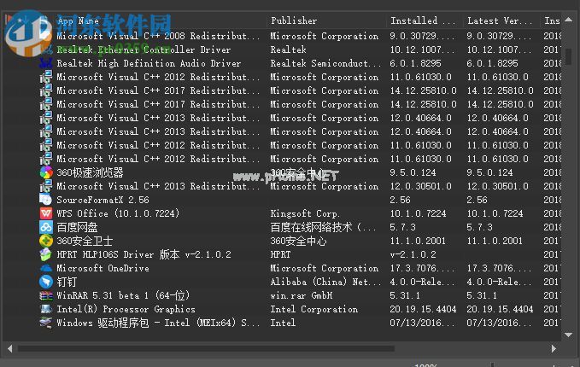Click the SourceFormatX 2.56 row icon

pyautogui.click(x=46, y=200)
